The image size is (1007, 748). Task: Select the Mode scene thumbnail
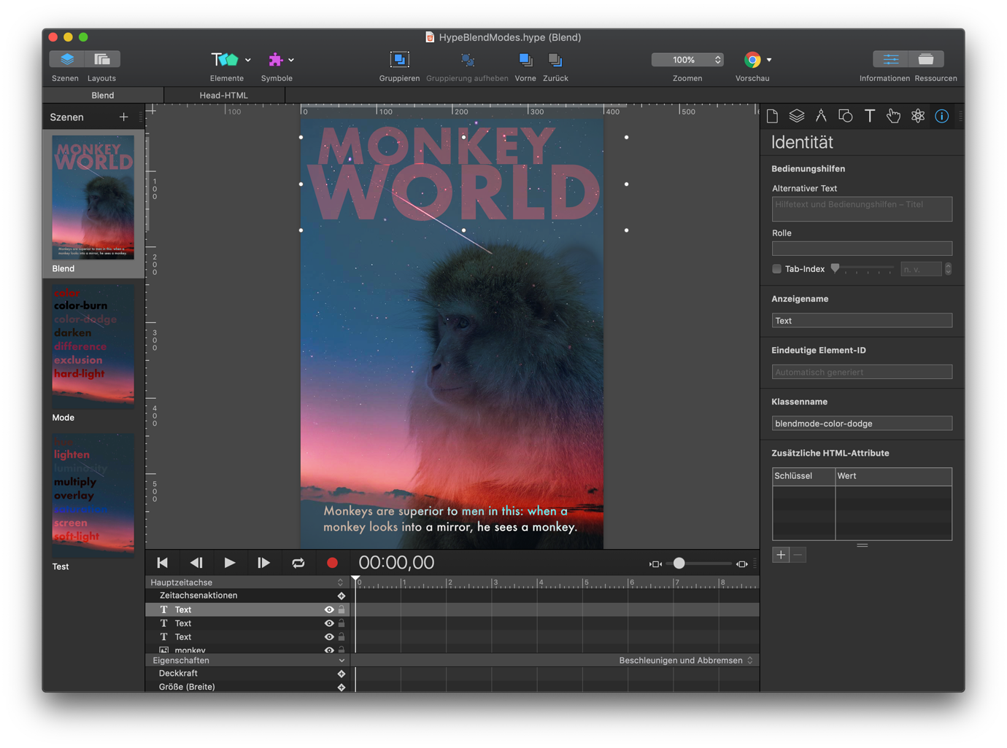click(x=93, y=347)
